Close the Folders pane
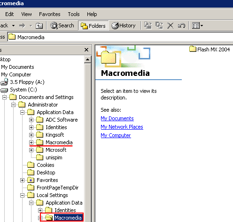The width and height of the screenshot is (233, 222). pos(86,50)
